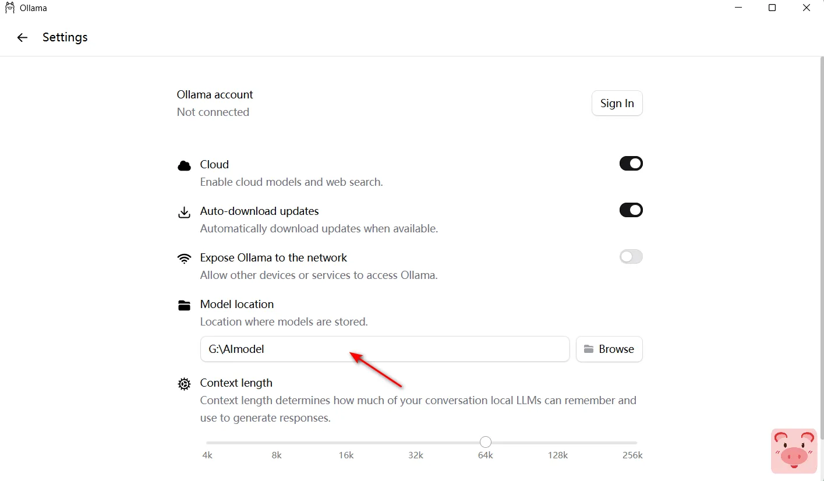Viewport: 824px width, 481px height.
Task: Click the back arrow next to Settings
Action: pos(22,37)
